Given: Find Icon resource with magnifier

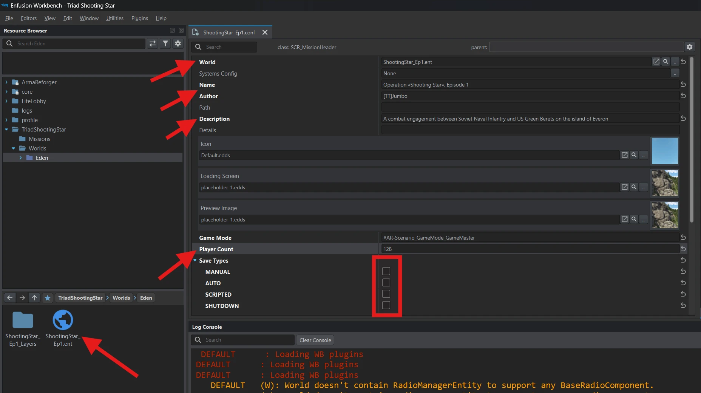Looking at the screenshot, I should tap(634, 155).
